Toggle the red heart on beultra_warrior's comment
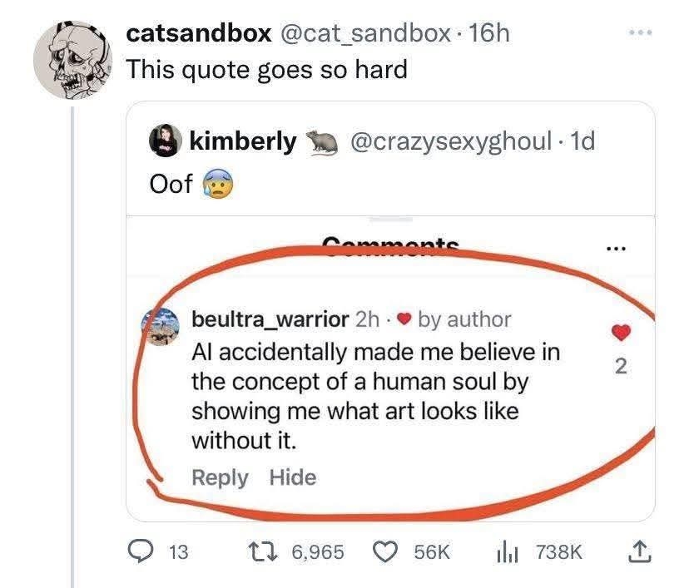689x588 pixels. coord(620,333)
